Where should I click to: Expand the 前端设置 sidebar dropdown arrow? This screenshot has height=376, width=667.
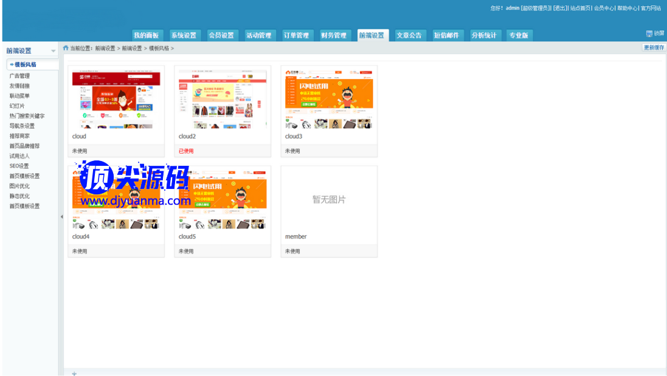(54, 51)
